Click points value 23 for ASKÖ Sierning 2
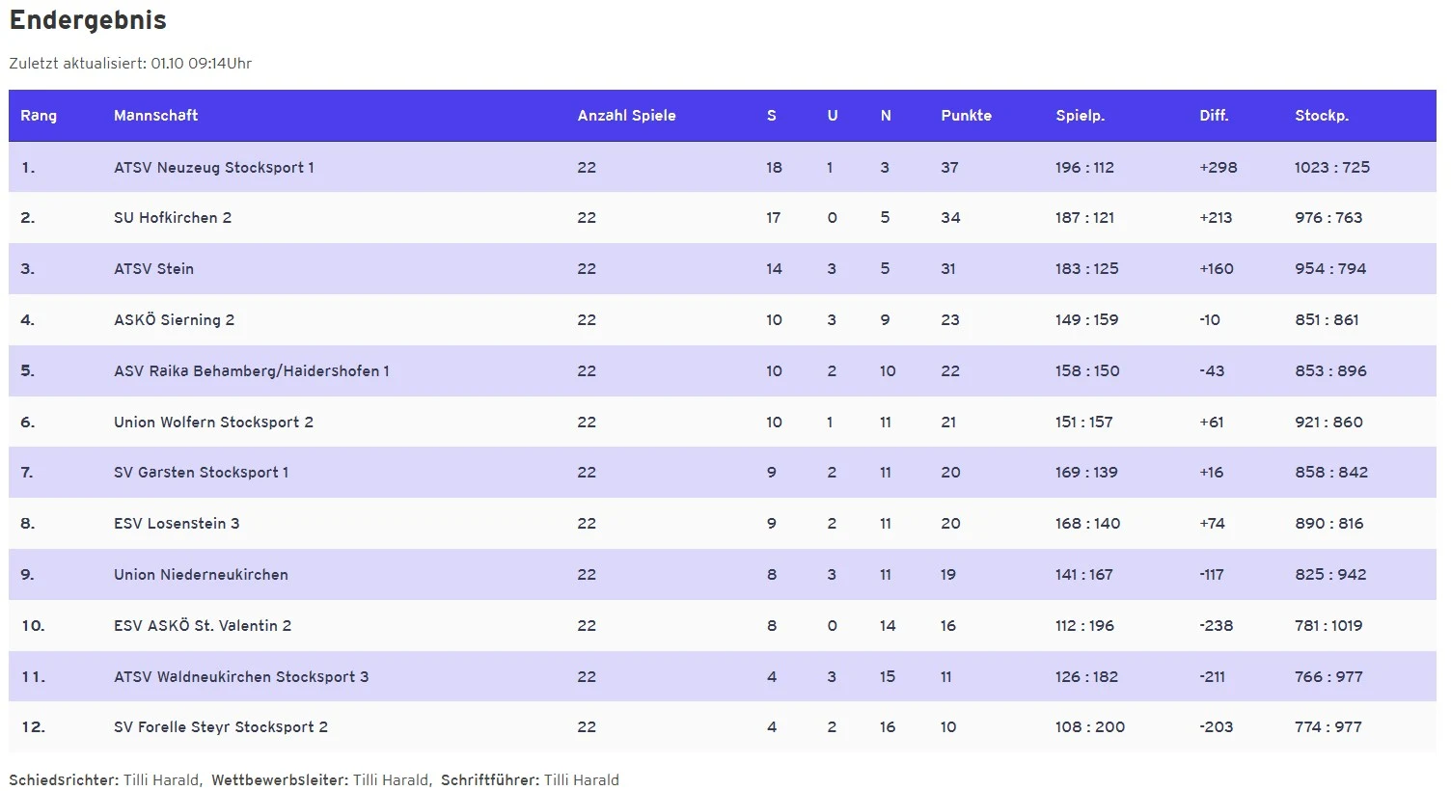Screen dimensions: 1451x791 950,320
